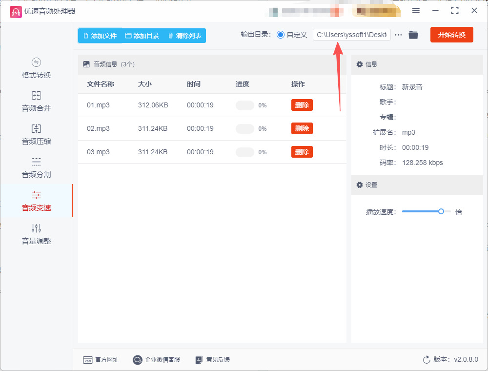Click the 播放速度 playback speed slider handle

pyautogui.click(x=441, y=212)
